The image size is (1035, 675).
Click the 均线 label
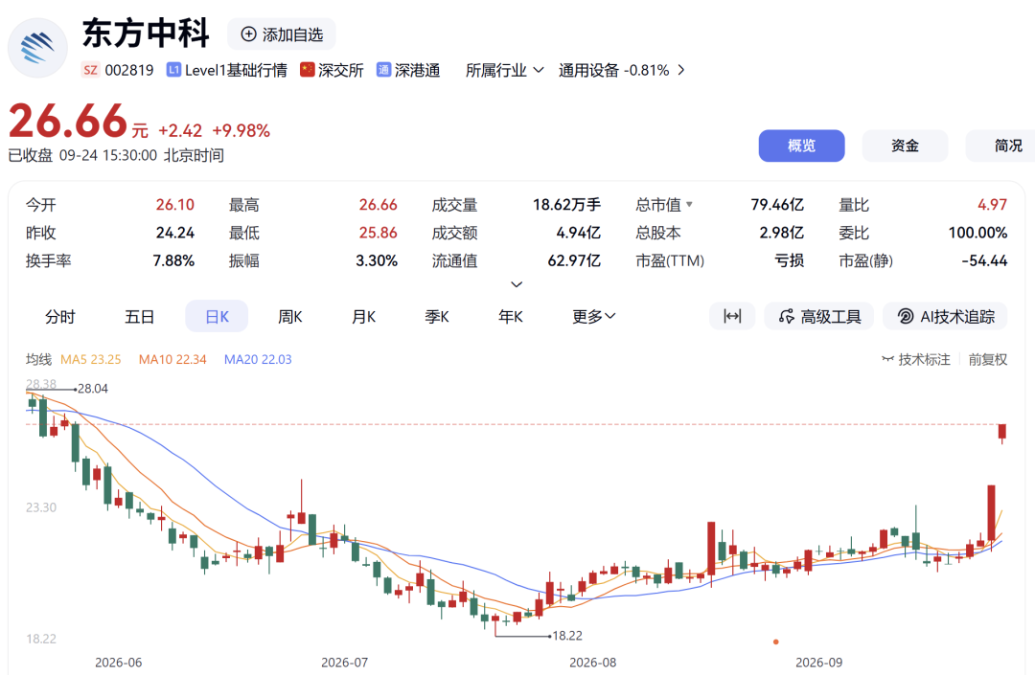click(x=38, y=359)
